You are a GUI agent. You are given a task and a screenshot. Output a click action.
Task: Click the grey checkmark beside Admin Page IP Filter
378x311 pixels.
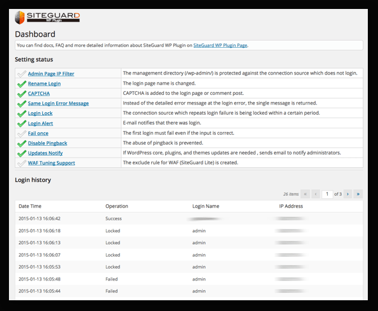[x=22, y=73]
